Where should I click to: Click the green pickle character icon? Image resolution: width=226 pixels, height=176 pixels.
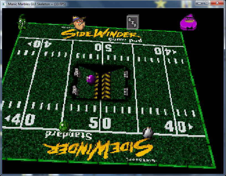coord(22,22)
